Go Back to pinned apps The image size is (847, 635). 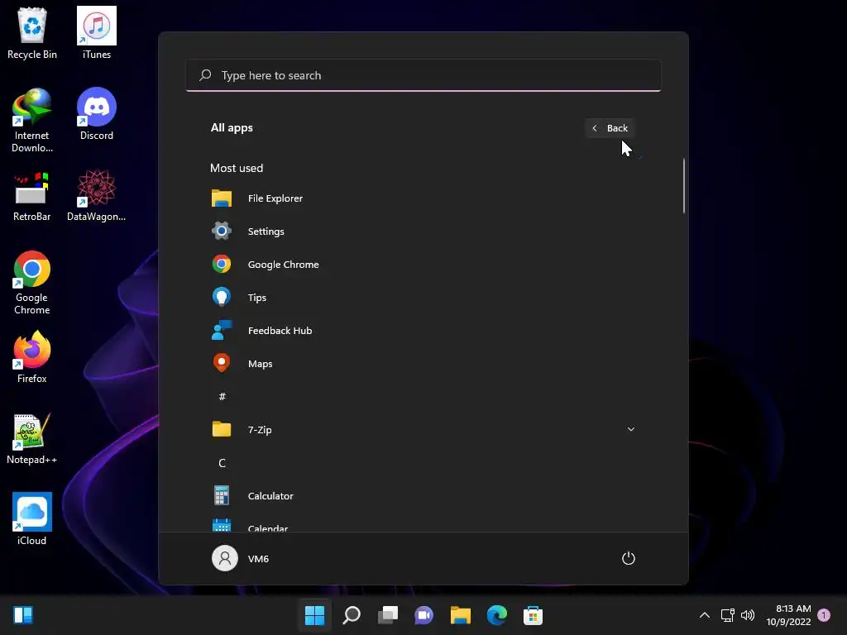click(x=610, y=128)
